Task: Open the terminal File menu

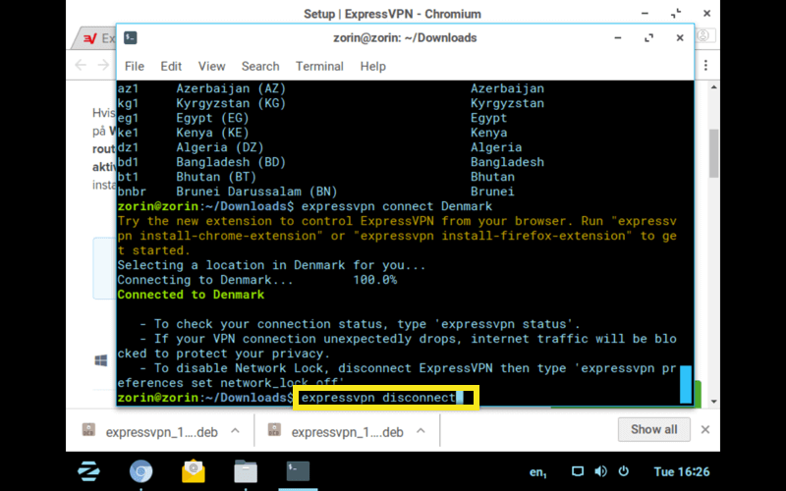Action: tap(135, 66)
